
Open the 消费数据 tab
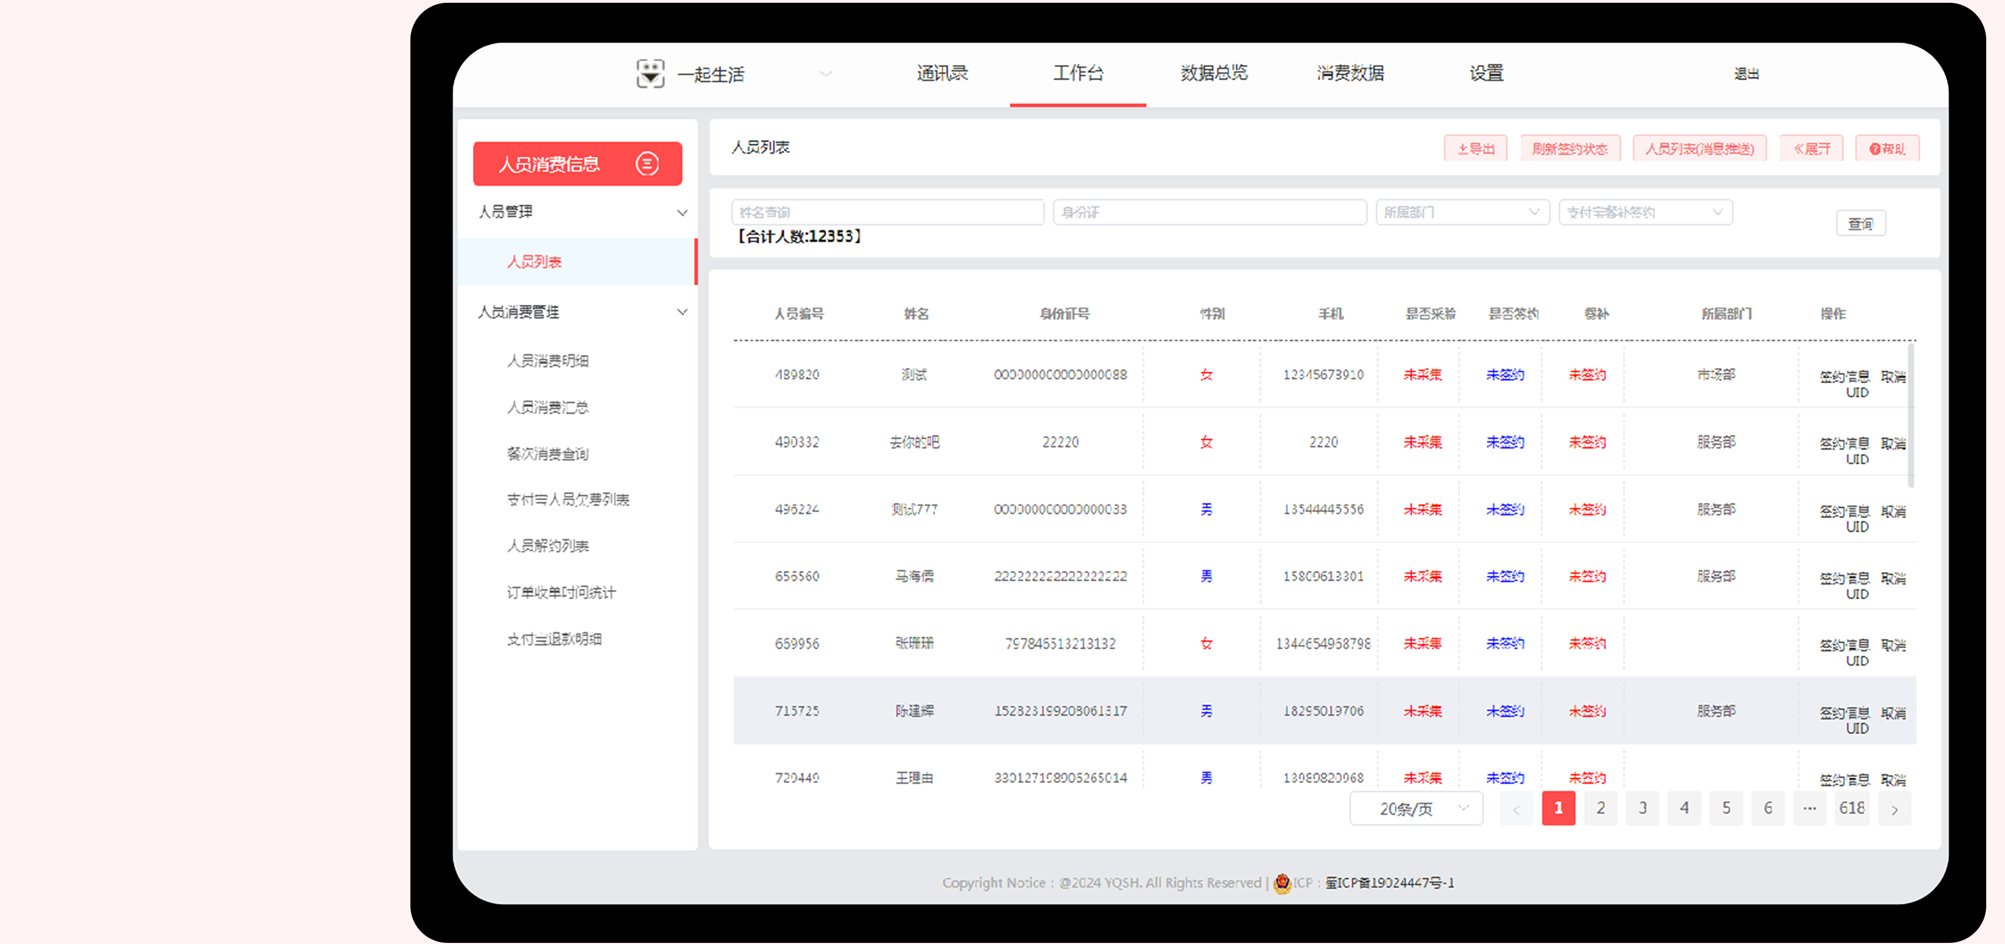coord(1349,73)
